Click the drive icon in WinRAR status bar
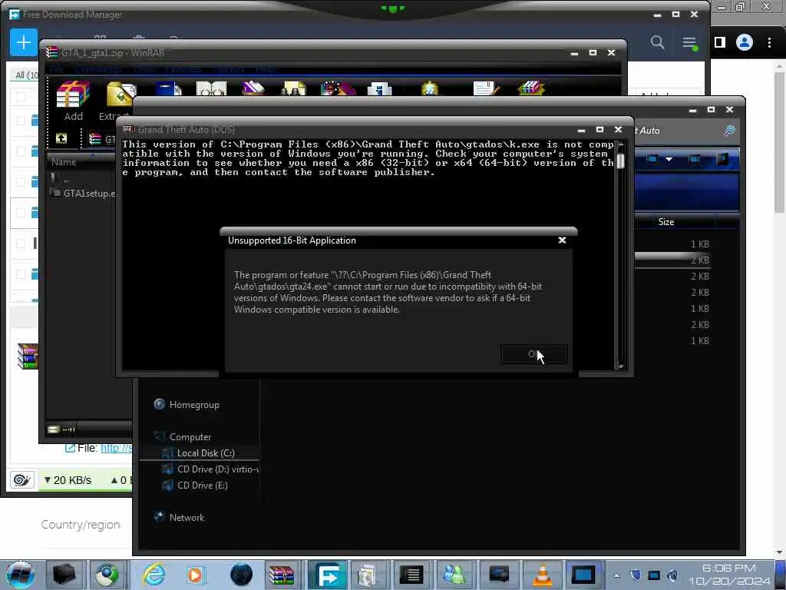This screenshot has width=786, height=590. click(54, 429)
